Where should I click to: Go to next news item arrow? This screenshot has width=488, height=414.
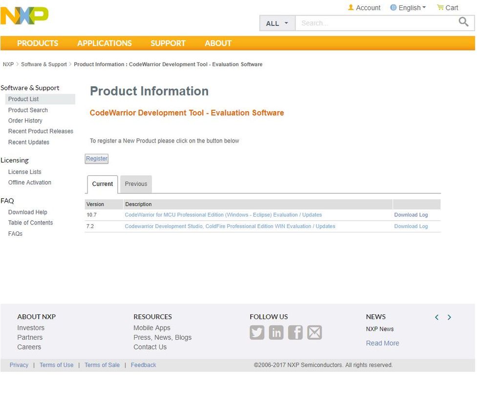coord(449,317)
